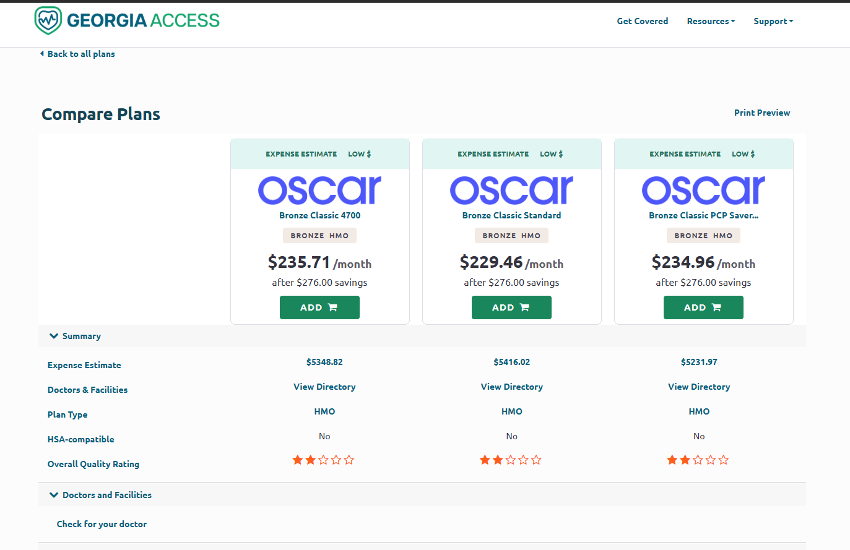The image size is (850, 550).
Task: Open the Resources dropdown menu
Action: point(711,21)
